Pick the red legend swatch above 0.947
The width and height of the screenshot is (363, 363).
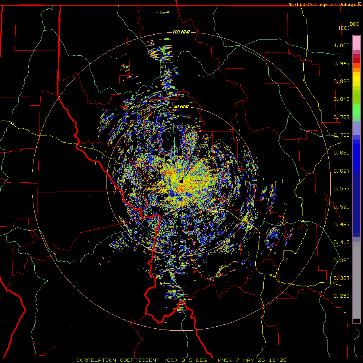356,60
